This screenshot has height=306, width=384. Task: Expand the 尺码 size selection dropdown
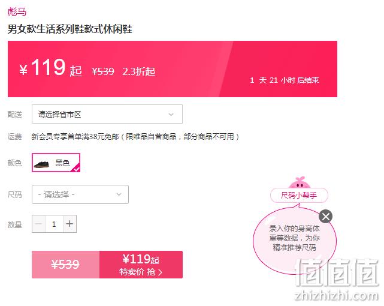coord(80,194)
